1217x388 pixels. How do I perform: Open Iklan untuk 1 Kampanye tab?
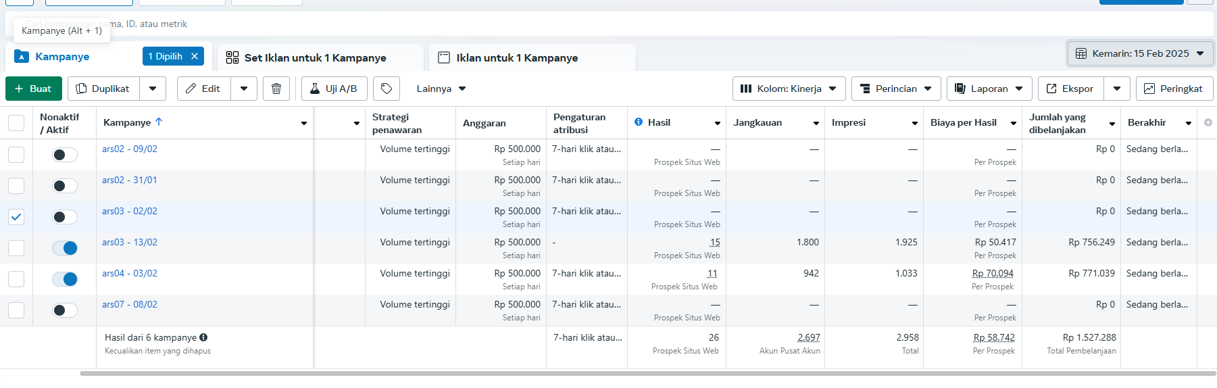point(517,58)
